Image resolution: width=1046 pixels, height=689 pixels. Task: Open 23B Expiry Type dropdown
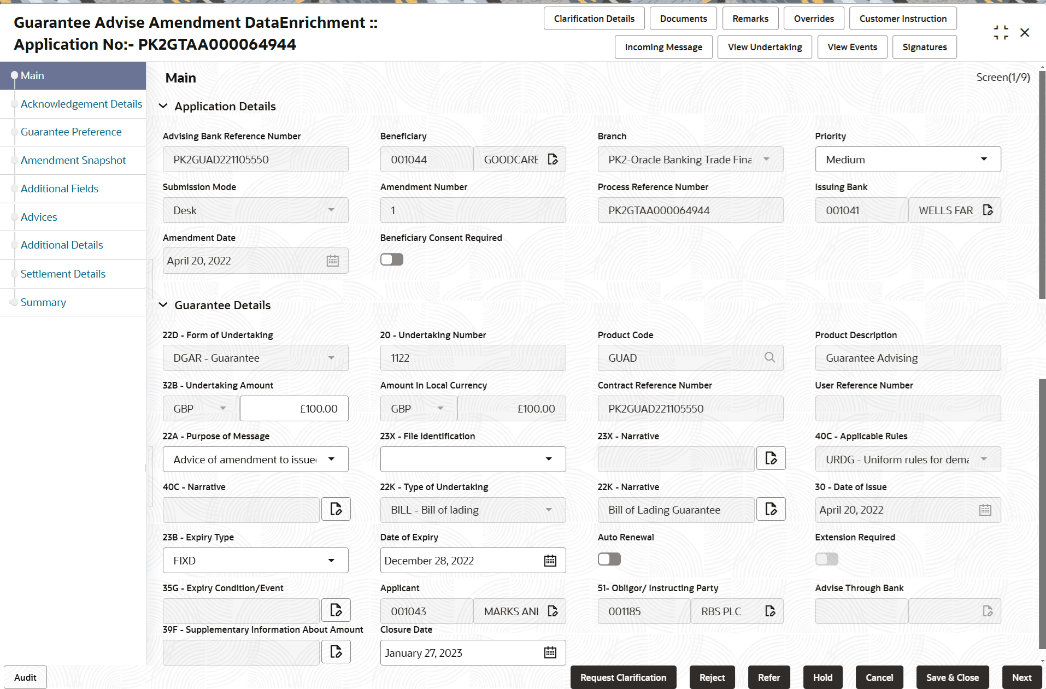[x=256, y=561]
